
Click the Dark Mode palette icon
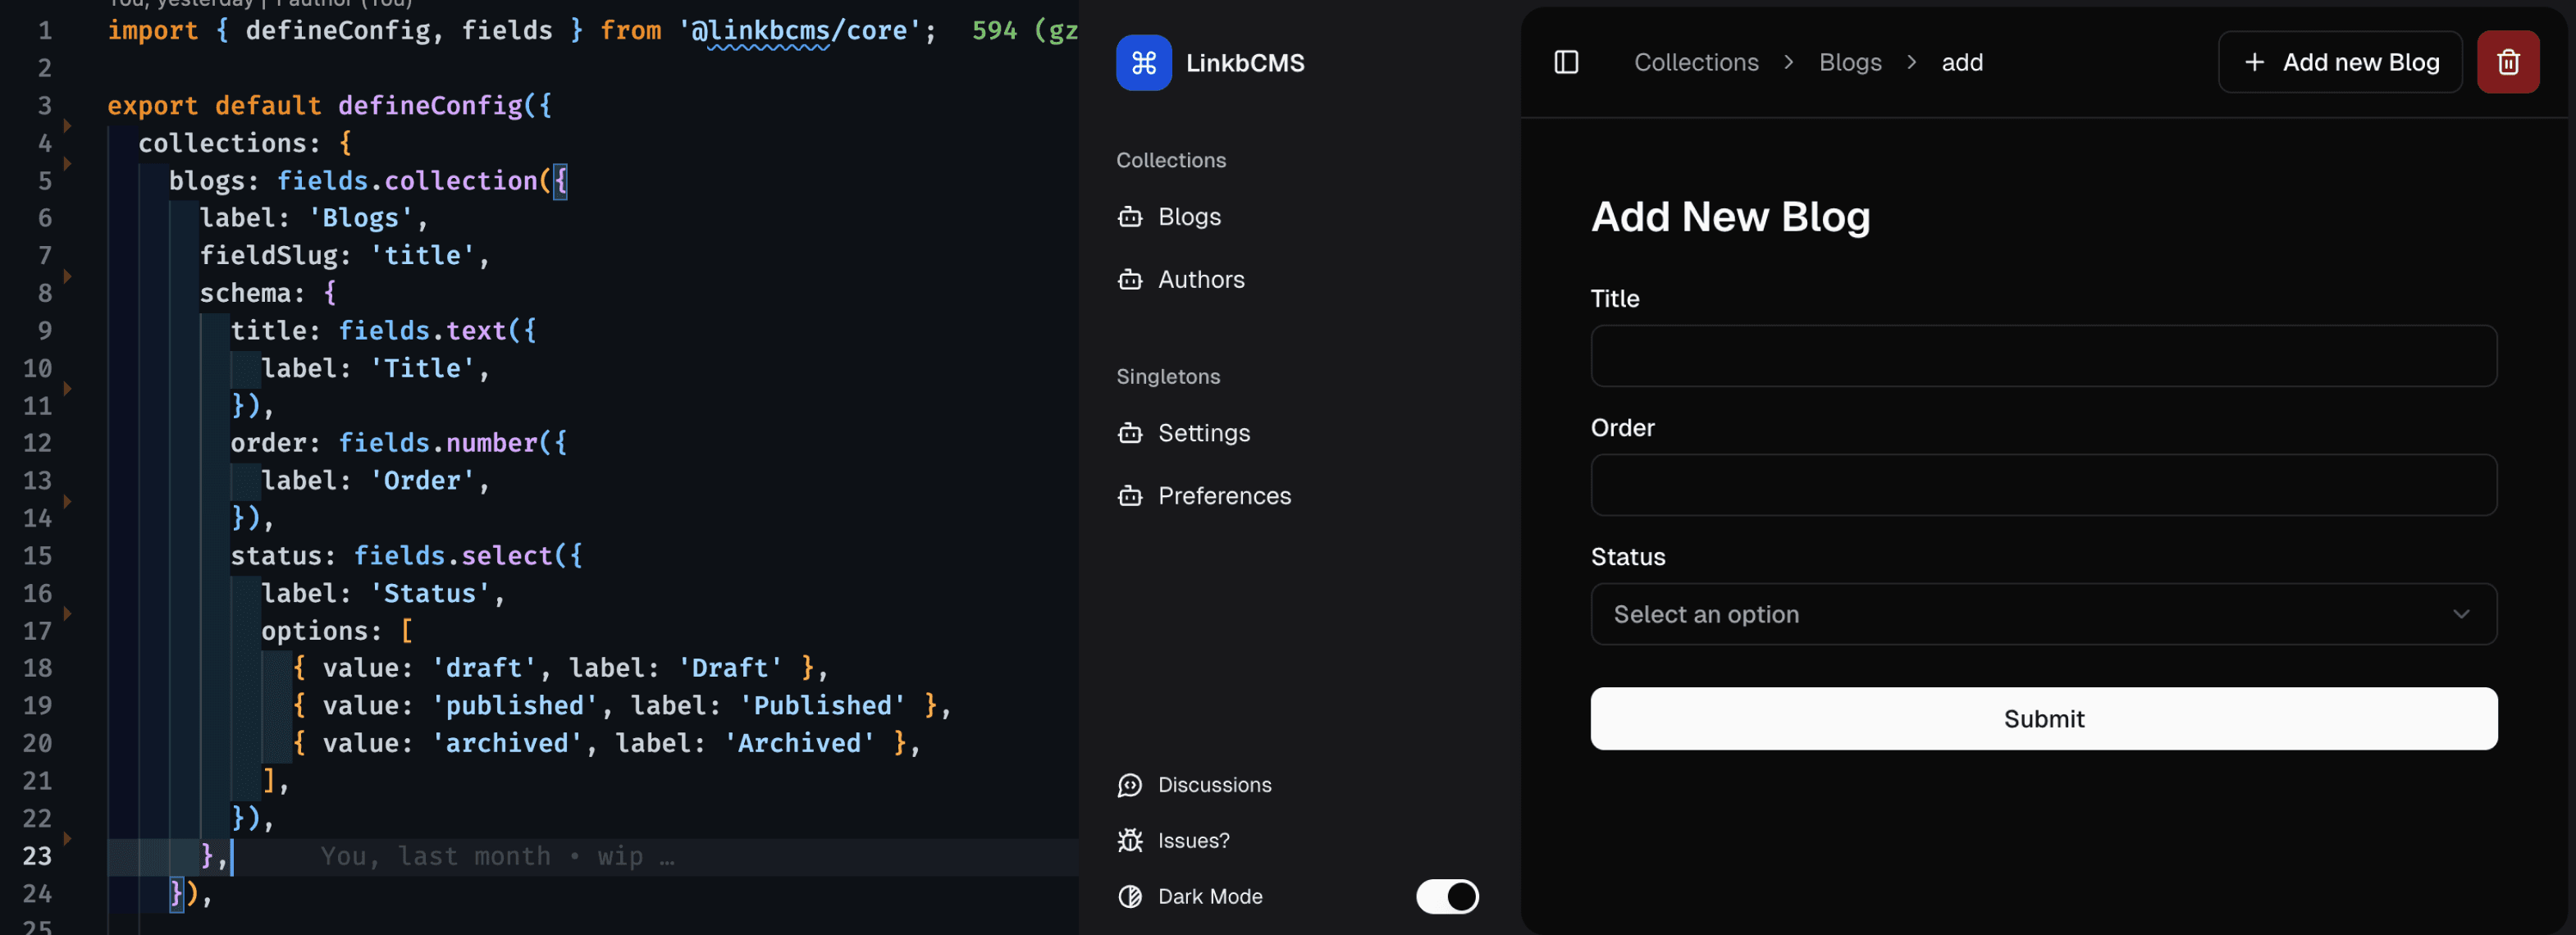pos(1130,897)
